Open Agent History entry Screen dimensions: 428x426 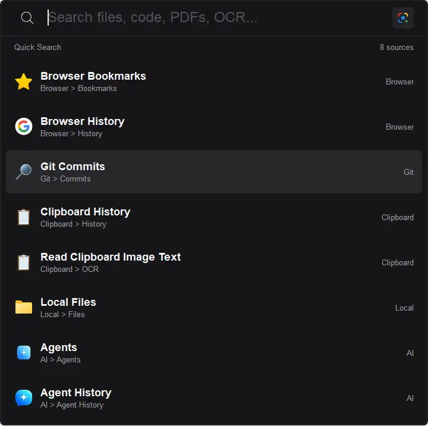[214, 398]
